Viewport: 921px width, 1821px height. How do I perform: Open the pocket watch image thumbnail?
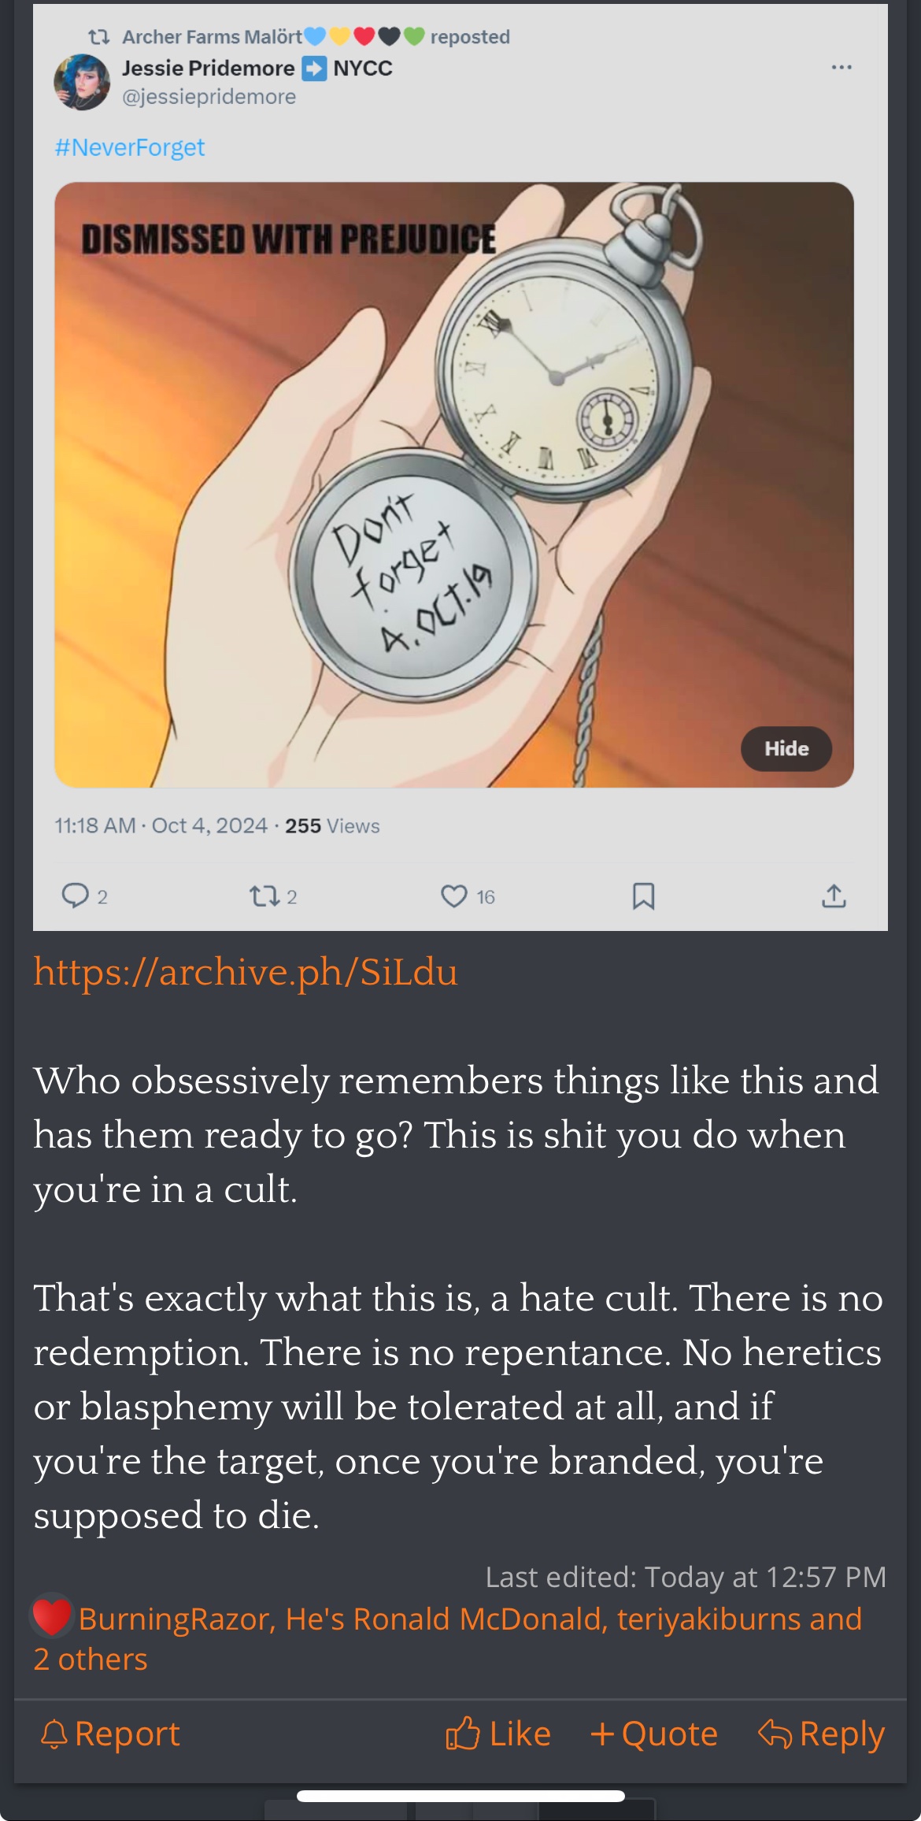[454, 484]
